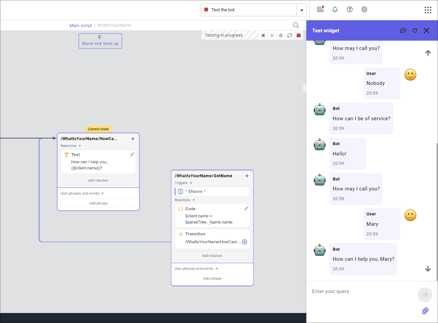Click the locate current state crosshair icon

click(x=281, y=35)
